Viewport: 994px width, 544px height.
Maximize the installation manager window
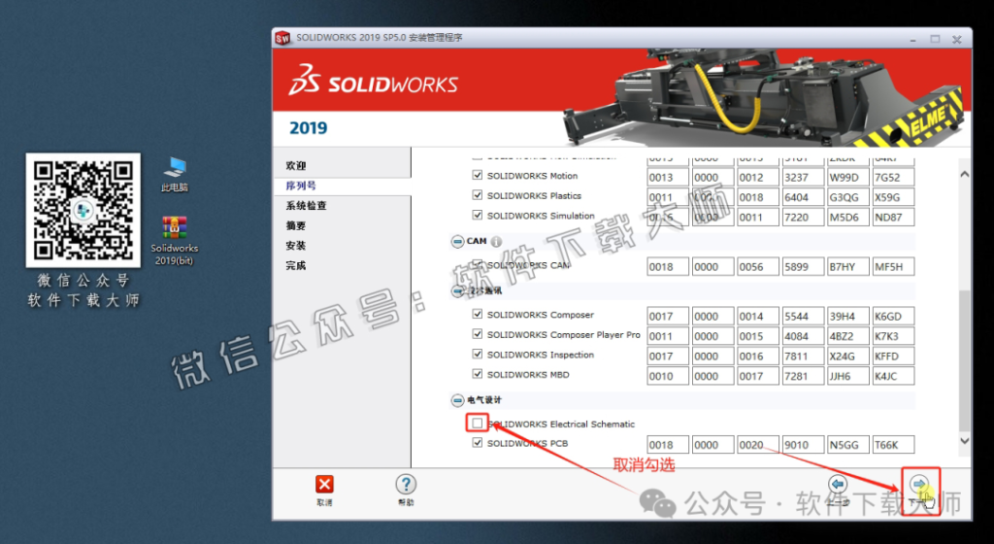[935, 39]
